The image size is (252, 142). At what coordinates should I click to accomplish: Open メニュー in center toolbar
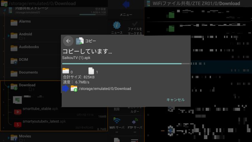[126, 15]
